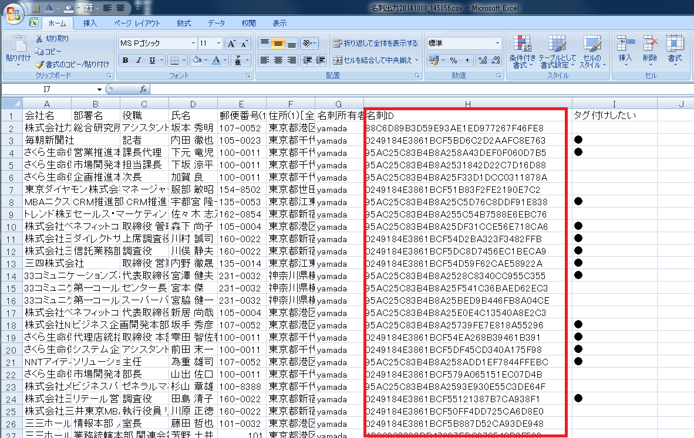Open セルを結合して中央揃え dropdown arrow
Screen dimensions: 694x438
416,60
